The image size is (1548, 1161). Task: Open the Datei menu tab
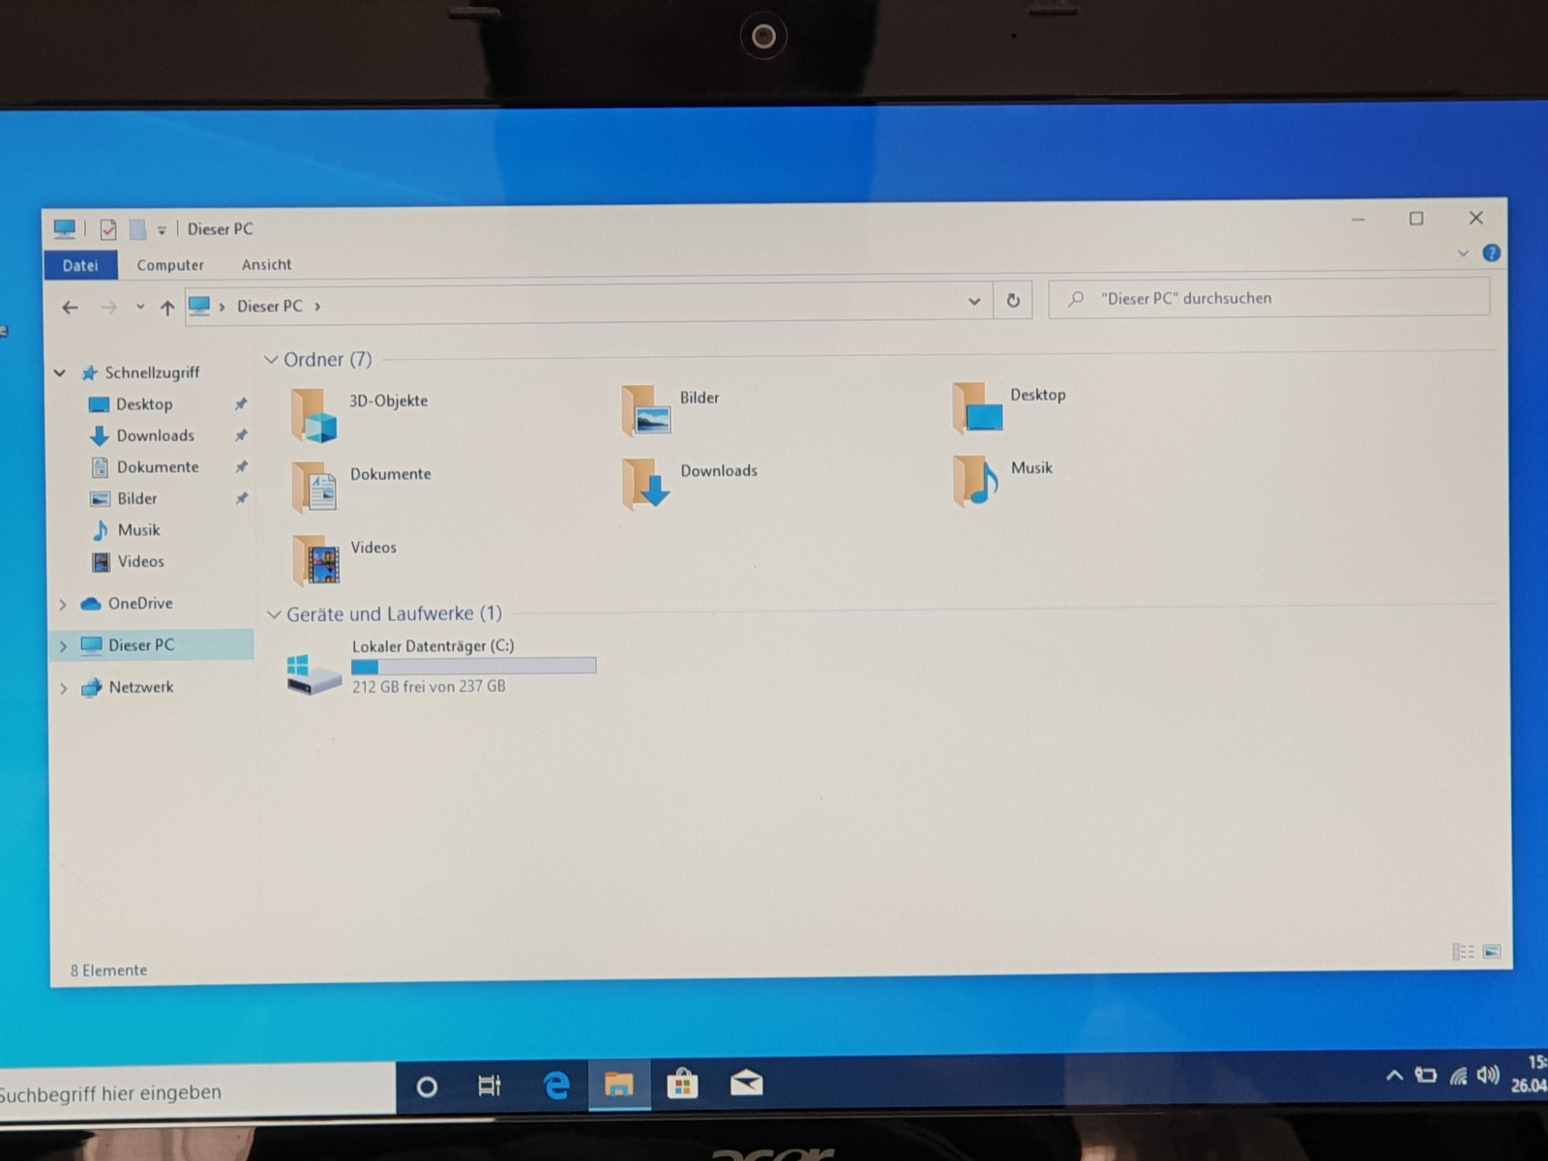tap(80, 265)
